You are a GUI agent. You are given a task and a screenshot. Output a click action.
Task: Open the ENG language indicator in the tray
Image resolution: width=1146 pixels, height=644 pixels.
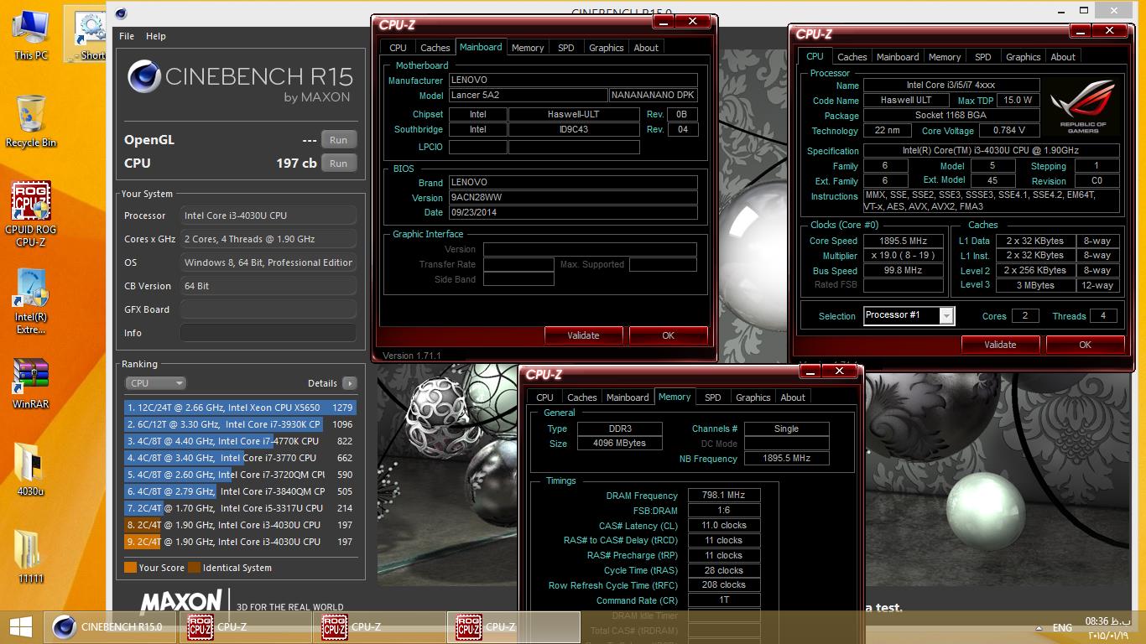click(1062, 627)
